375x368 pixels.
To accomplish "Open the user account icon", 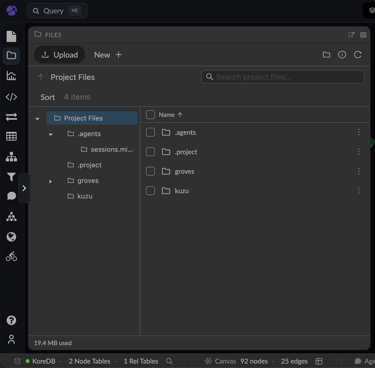I will click(11, 339).
